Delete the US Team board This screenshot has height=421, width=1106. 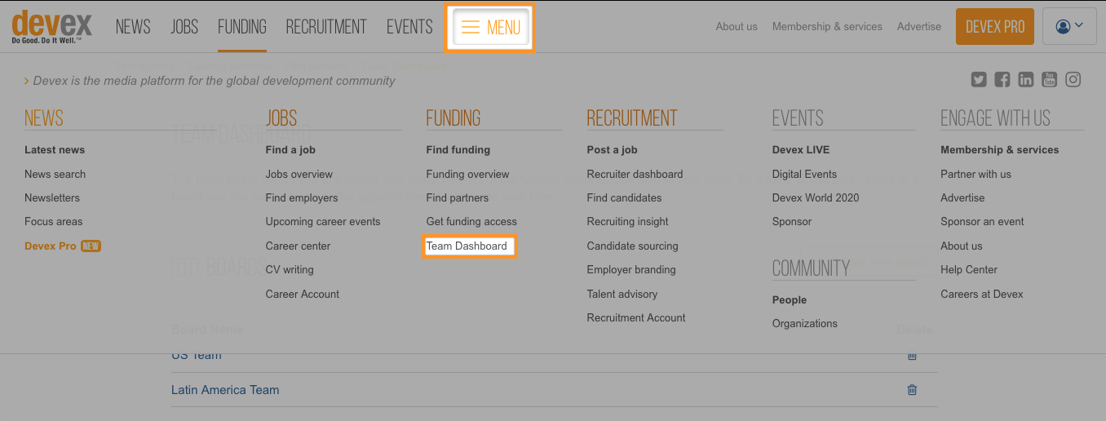tap(912, 356)
